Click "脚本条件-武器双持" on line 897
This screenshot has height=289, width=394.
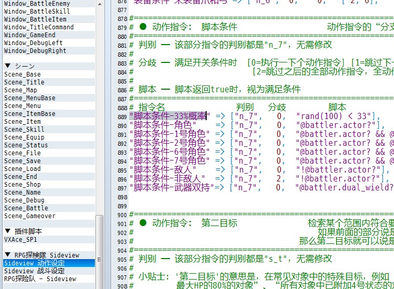click(172, 187)
